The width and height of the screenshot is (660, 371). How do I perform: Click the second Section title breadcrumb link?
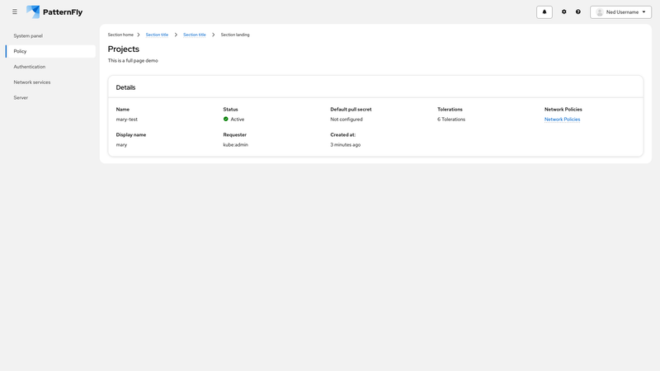pyautogui.click(x=195, y=35)
